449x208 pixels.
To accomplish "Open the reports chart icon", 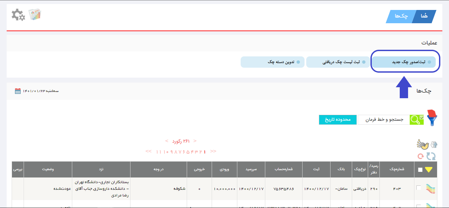I will [35, 15].
